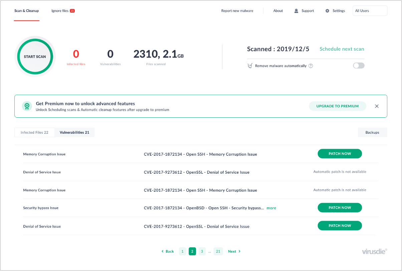Click 'Unlock Scheduling scans & Automatic cleanup' subtitle

[x=103, y=110]
